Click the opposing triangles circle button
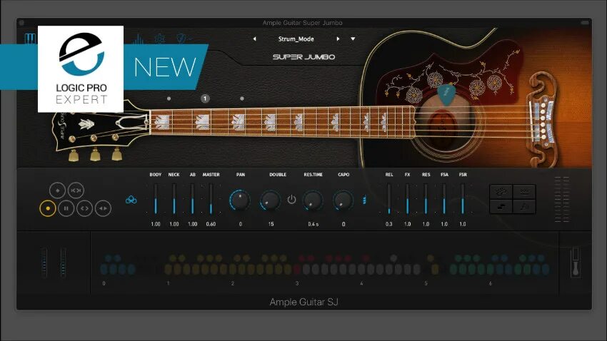The height and width of the screenshot is (341, 607). [103, 208]
